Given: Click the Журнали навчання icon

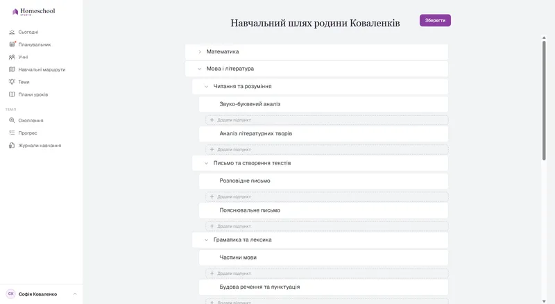Looking at the screenshot, I should coord(12,145).
